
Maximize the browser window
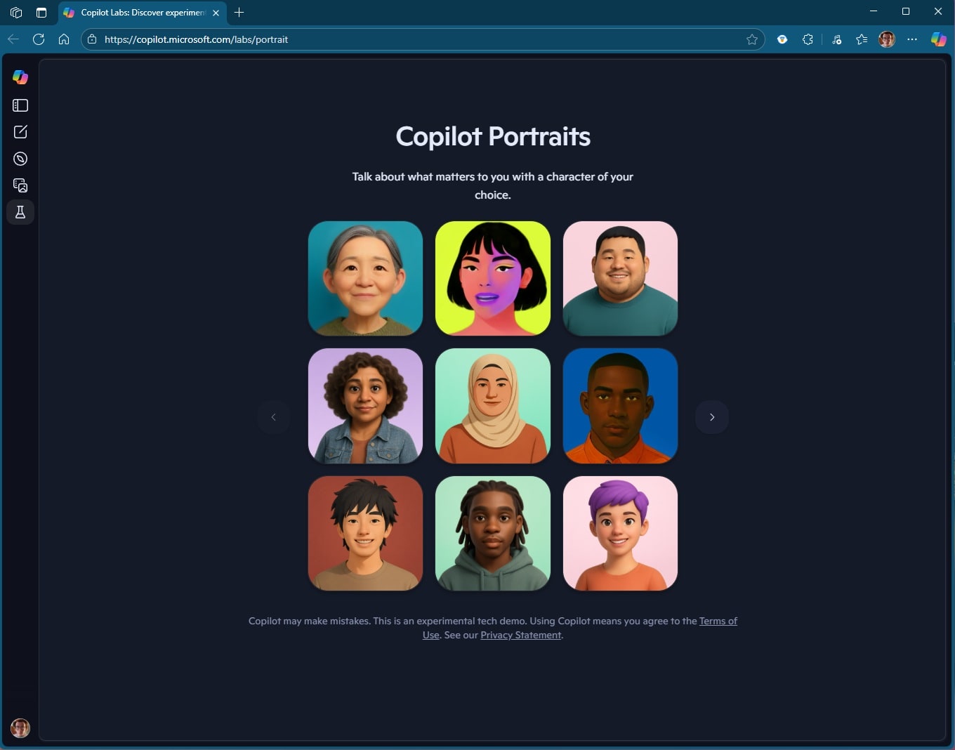pyautogui.click(x=906, y=11)
